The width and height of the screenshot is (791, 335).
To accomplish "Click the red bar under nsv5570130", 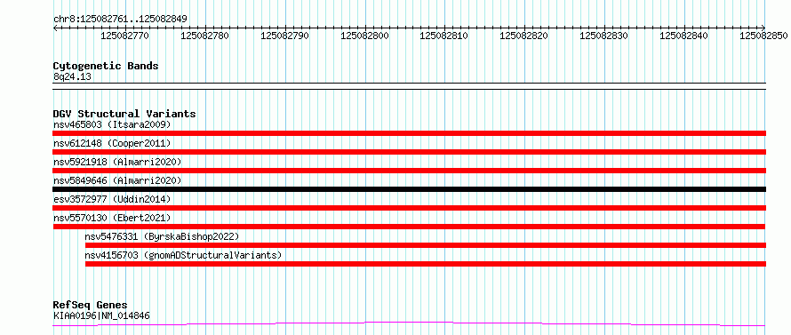I will click(x=409, y=227).
